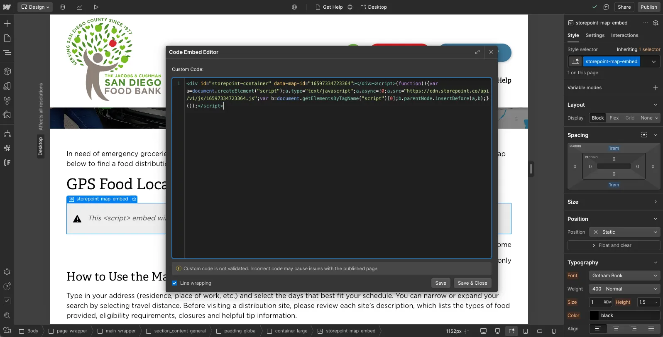Screen dimensions: 663x337
Task: Switch to the Settings tab
Action: click(x=595, y=35)
